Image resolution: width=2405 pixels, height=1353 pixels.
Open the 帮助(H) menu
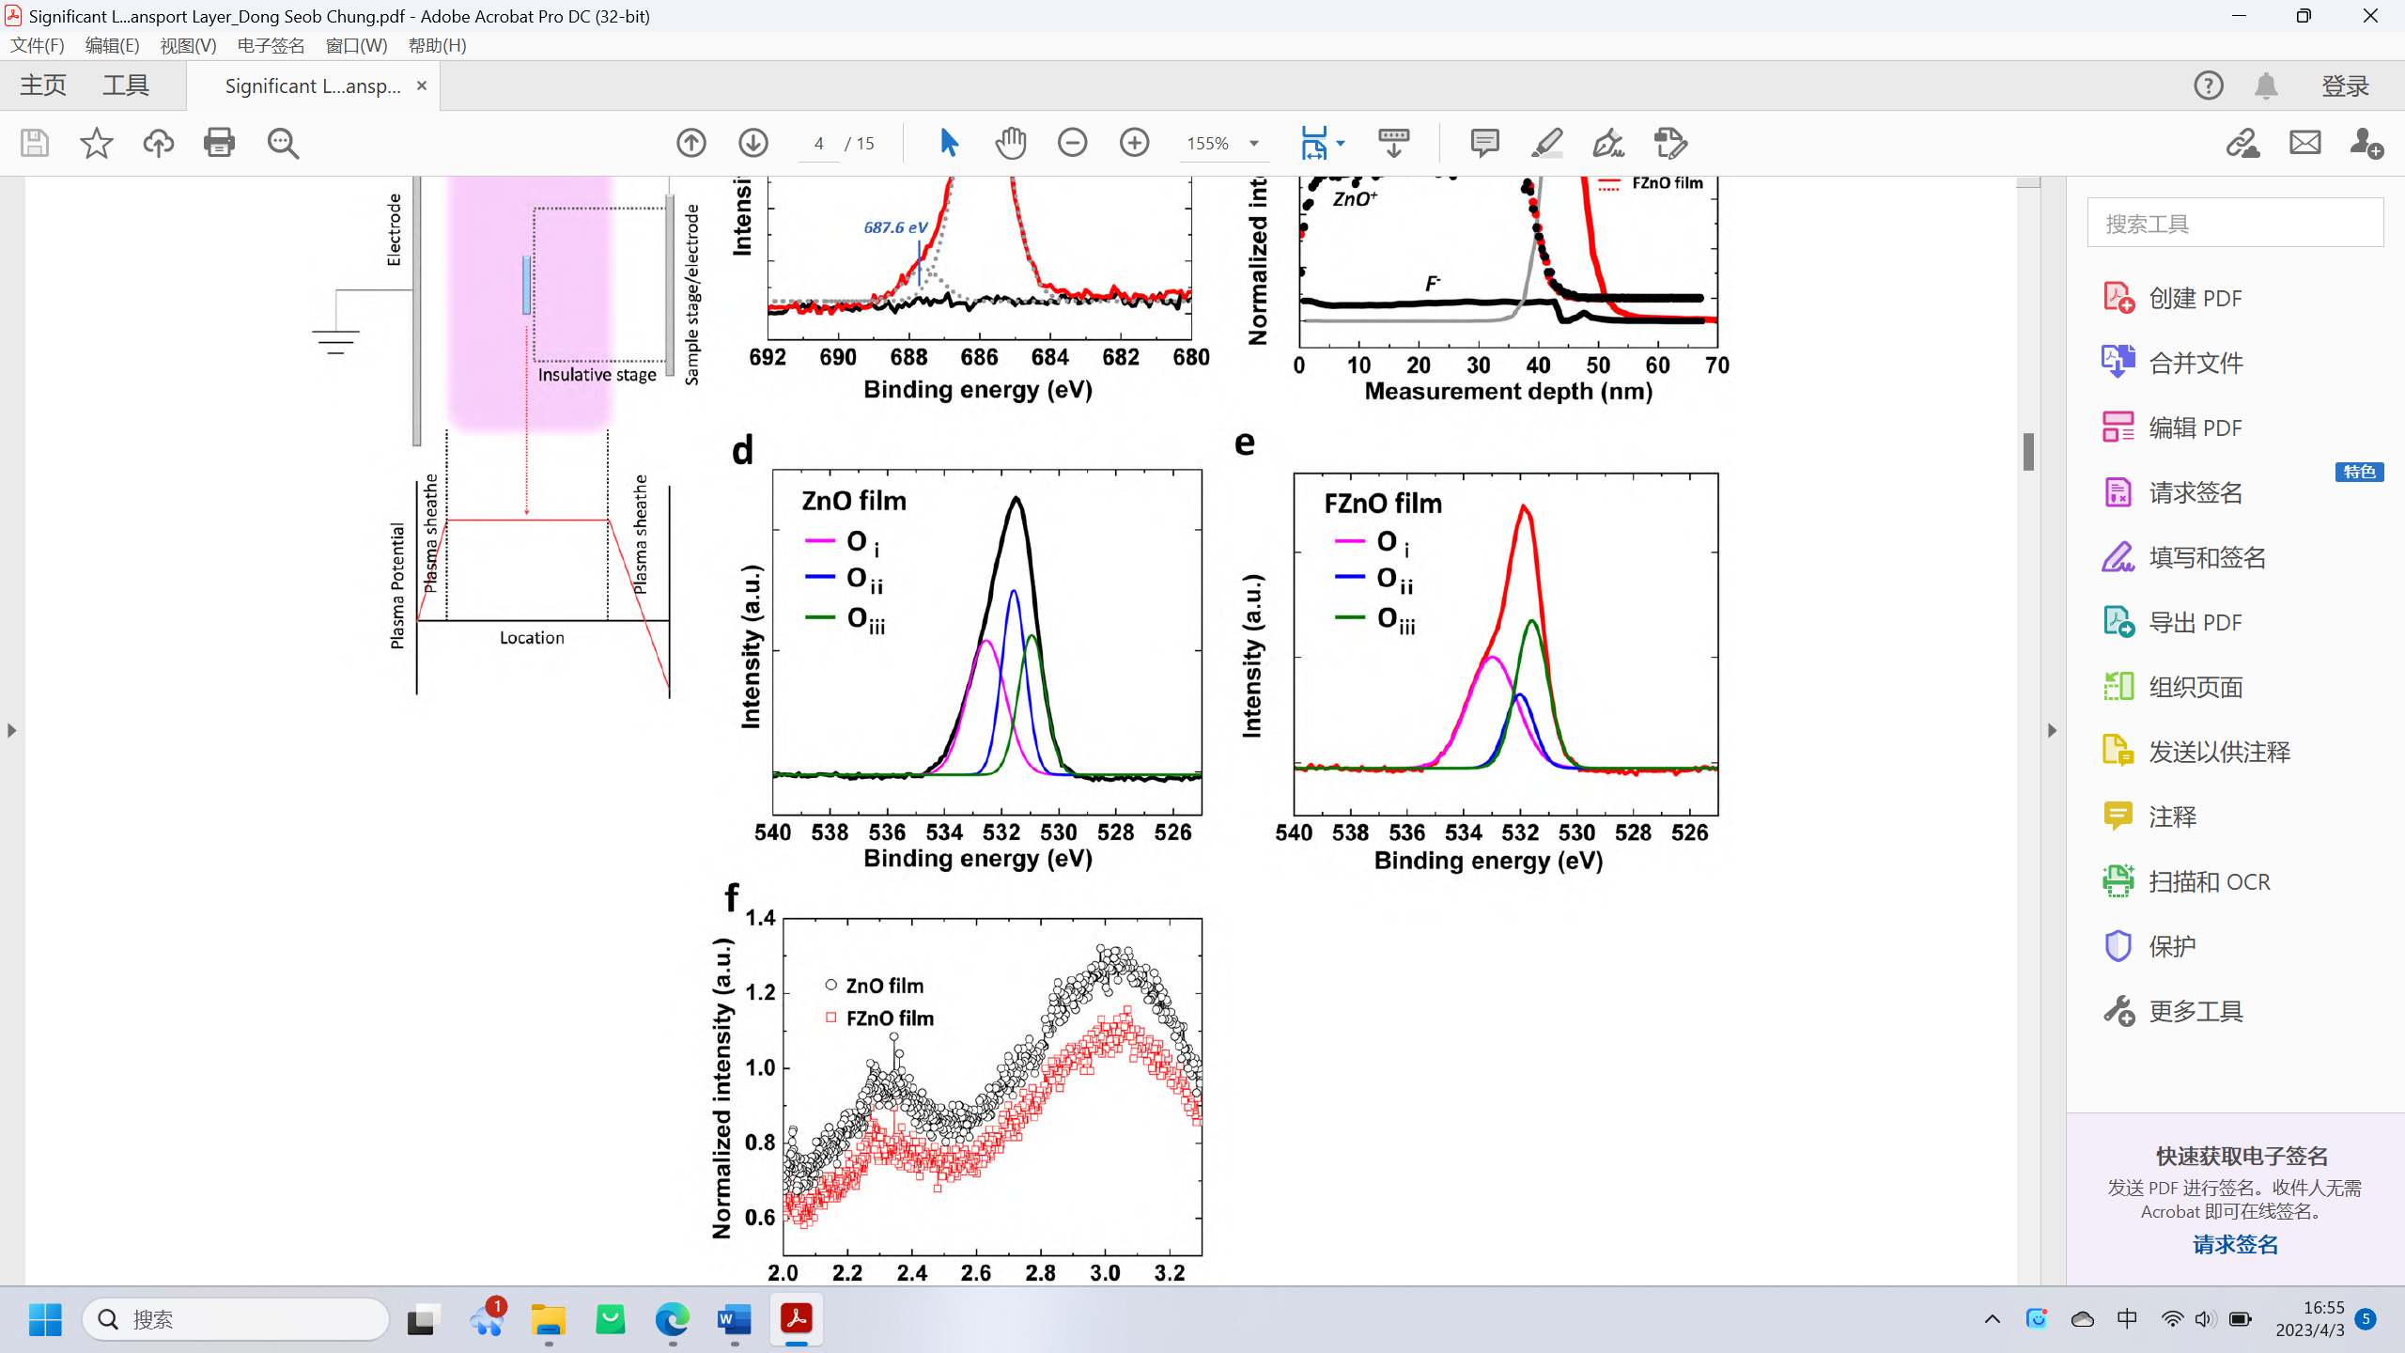point(437,45)
